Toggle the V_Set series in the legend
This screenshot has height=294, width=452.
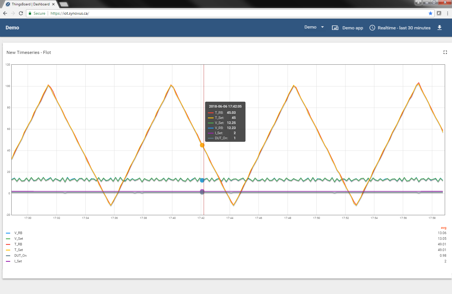(x=19, y=239)
